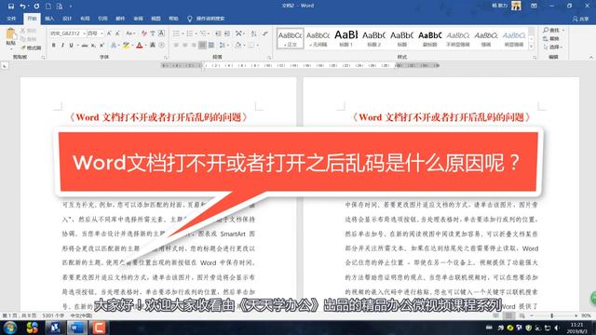Decrease the font size
This screenshot has height=335, width=596.
click(118, 33)
